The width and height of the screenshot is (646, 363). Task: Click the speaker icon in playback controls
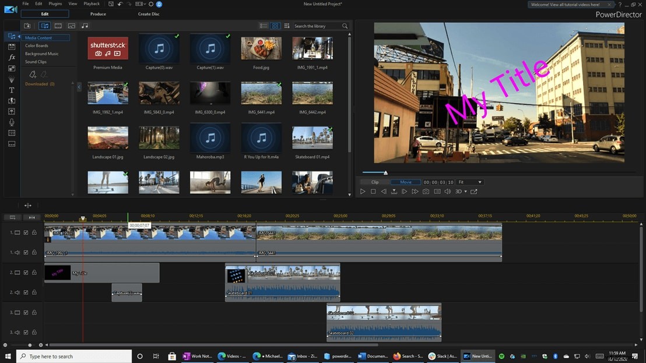pyautogui.click(x=448, y=191)
